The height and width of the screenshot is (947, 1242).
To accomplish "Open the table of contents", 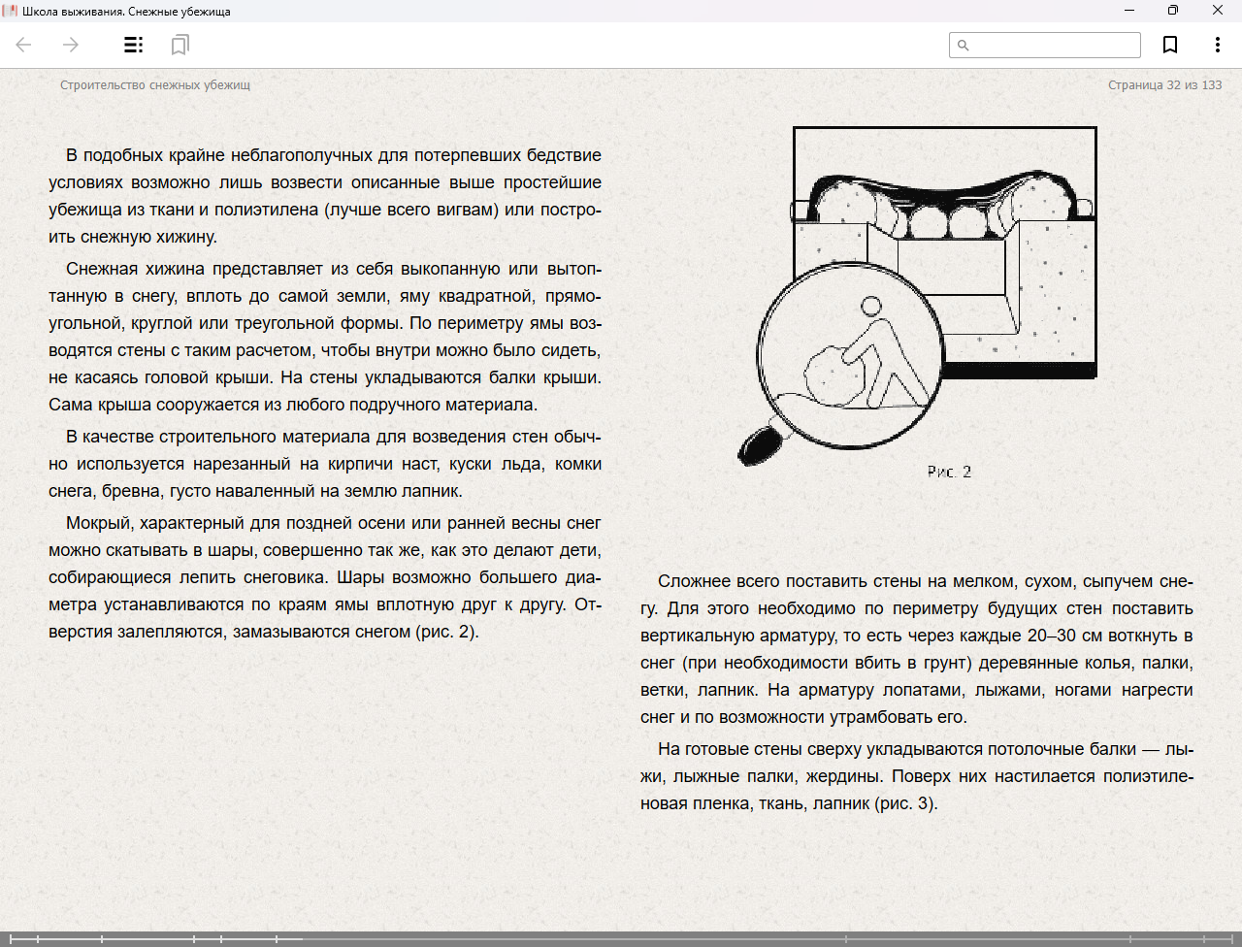I will [133, 45].
